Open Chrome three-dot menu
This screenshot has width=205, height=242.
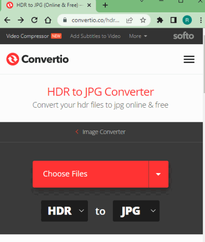pyautogui.click(x=201, y=20)
